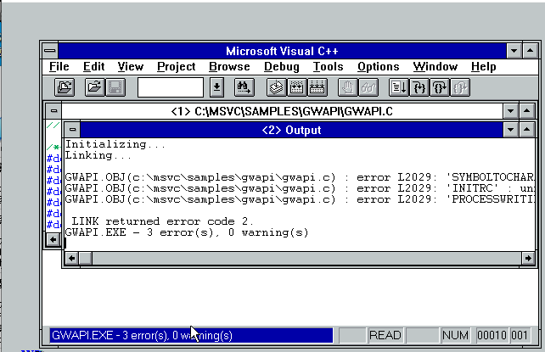
Task: Activate the GWAPI.C window title bar
Action: tap(282, 111)
